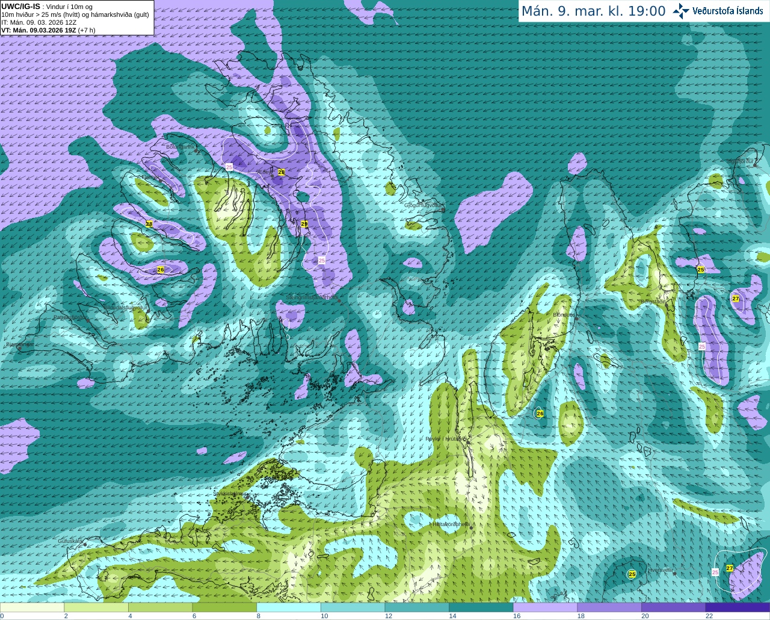Click the Gjögurflugvöllur station label
Screen dimensions: 770x620
click(423, 205)
